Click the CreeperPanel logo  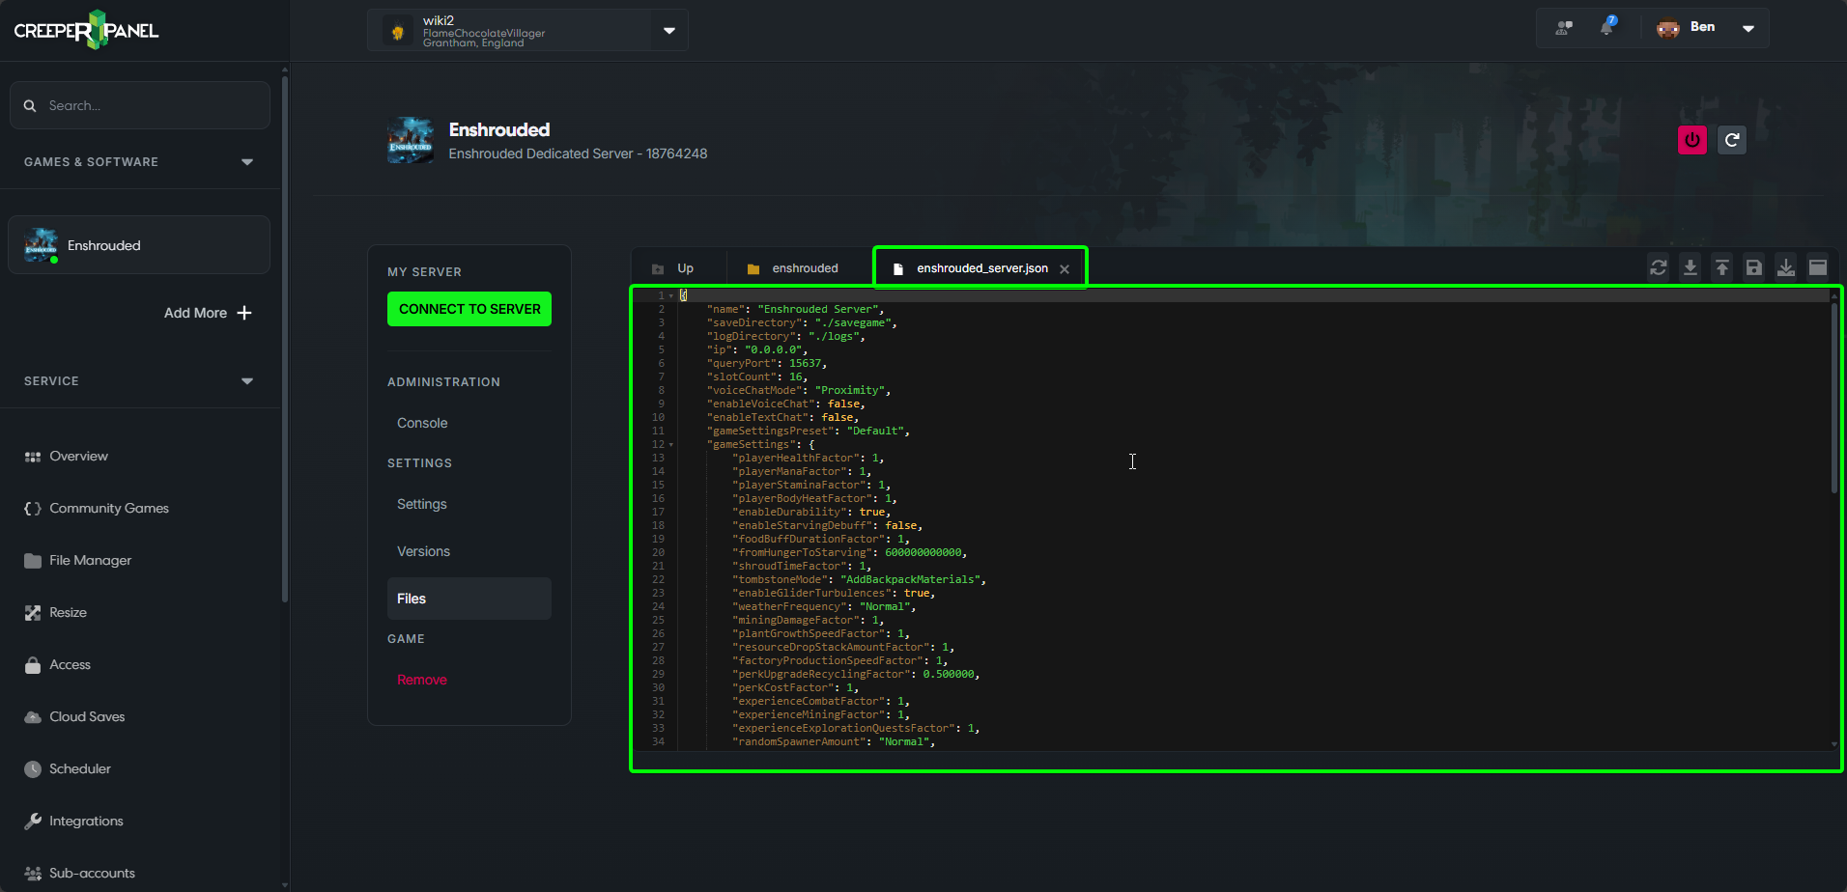pos(87,30)
